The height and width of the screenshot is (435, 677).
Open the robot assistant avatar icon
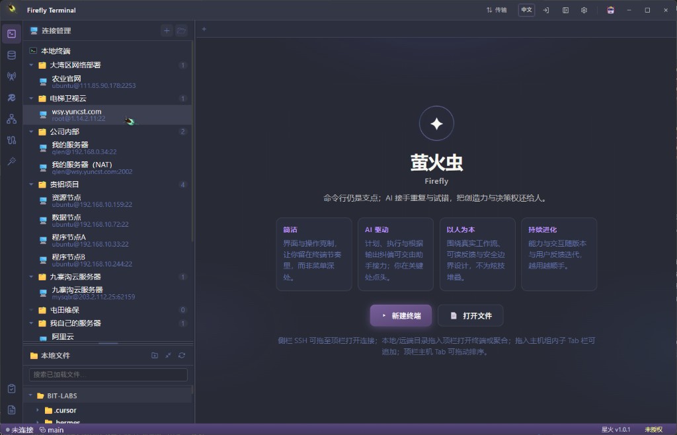pos(610,10)
